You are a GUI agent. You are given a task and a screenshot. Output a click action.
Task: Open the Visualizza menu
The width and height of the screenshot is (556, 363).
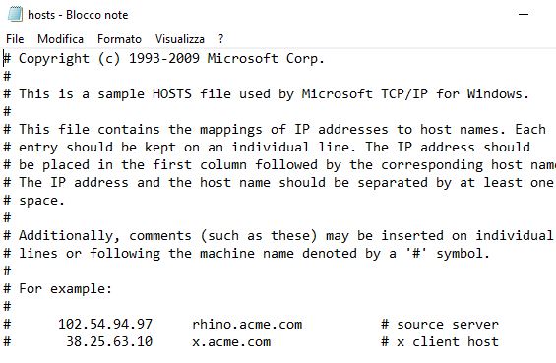(180, 39)
